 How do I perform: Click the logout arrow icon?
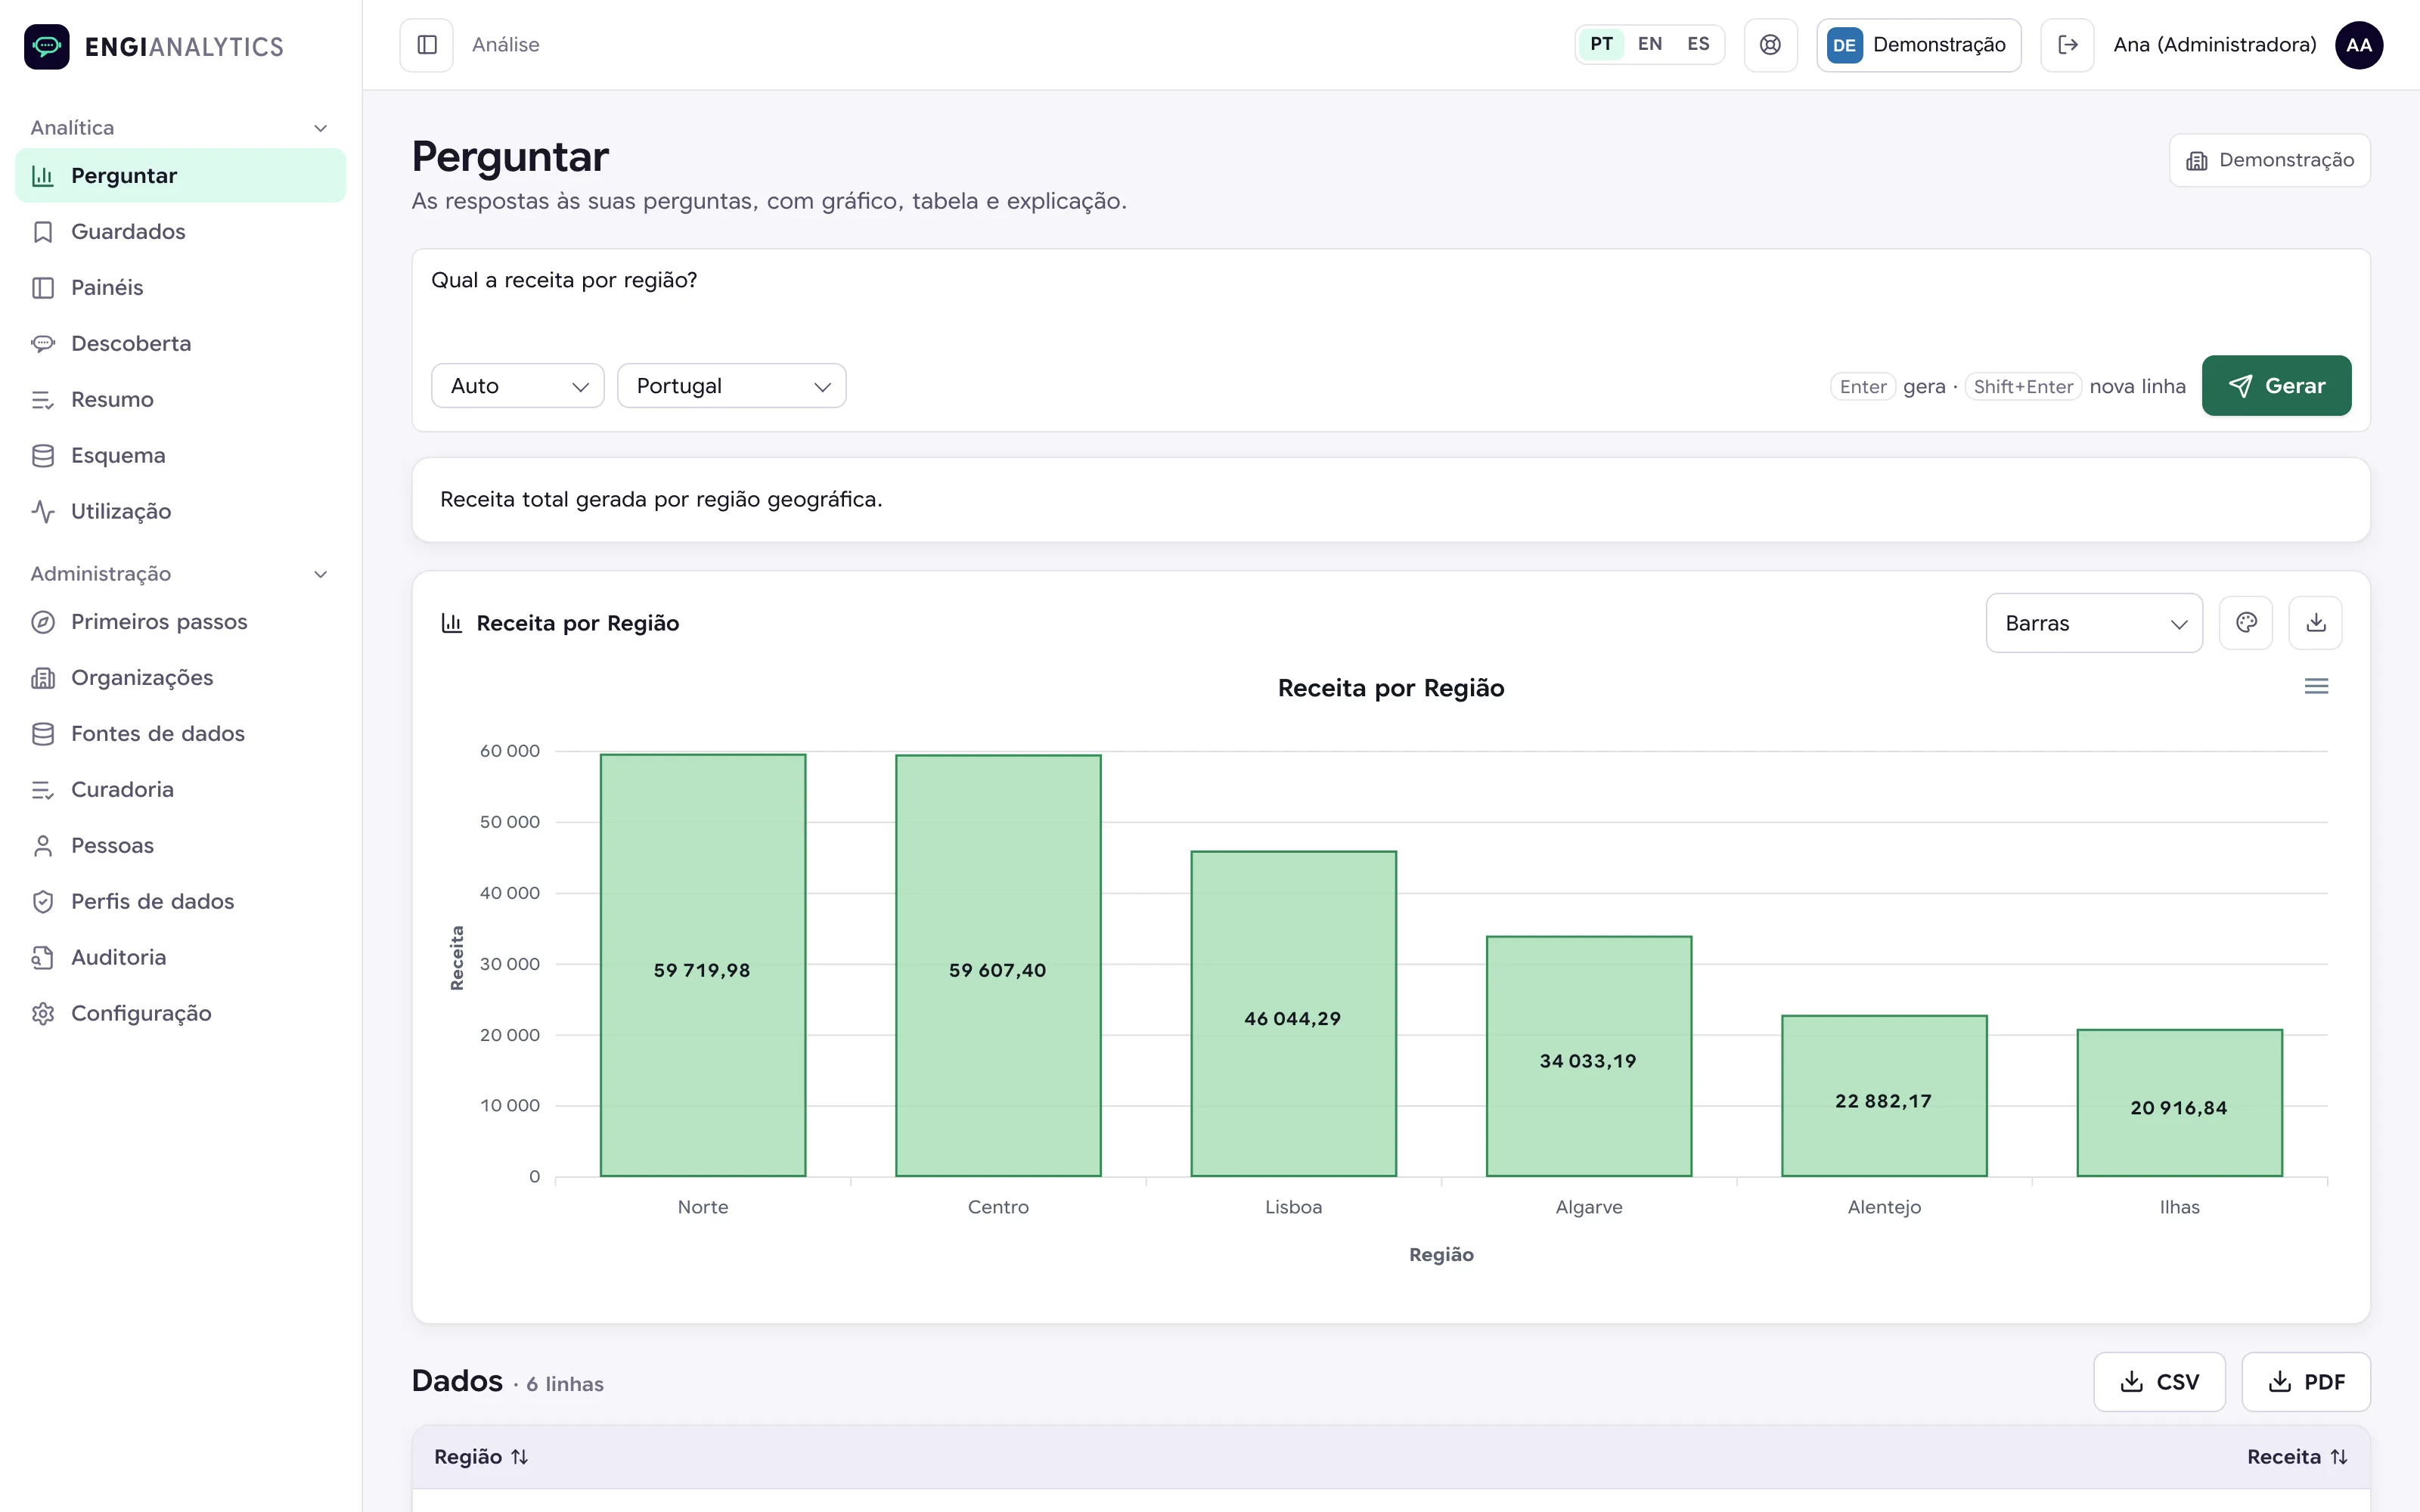coord(2067,45)
